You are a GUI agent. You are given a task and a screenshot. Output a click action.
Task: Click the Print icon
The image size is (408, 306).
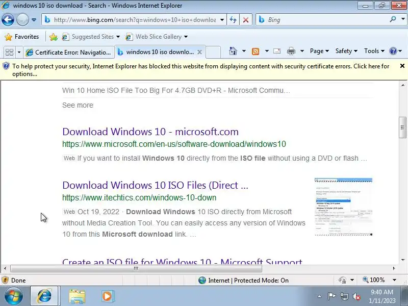point(291,52)
